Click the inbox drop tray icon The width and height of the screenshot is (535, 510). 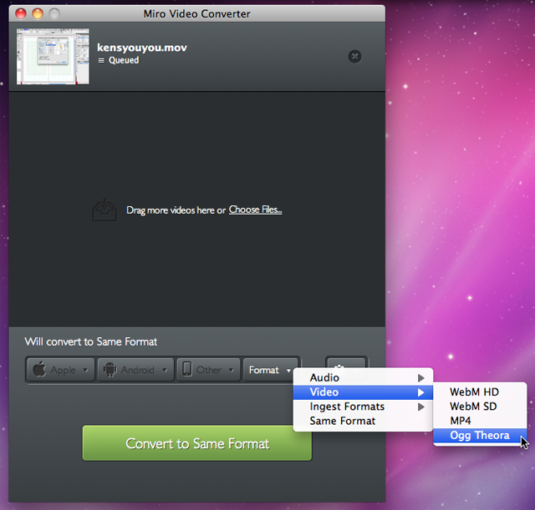pos(104,210)
